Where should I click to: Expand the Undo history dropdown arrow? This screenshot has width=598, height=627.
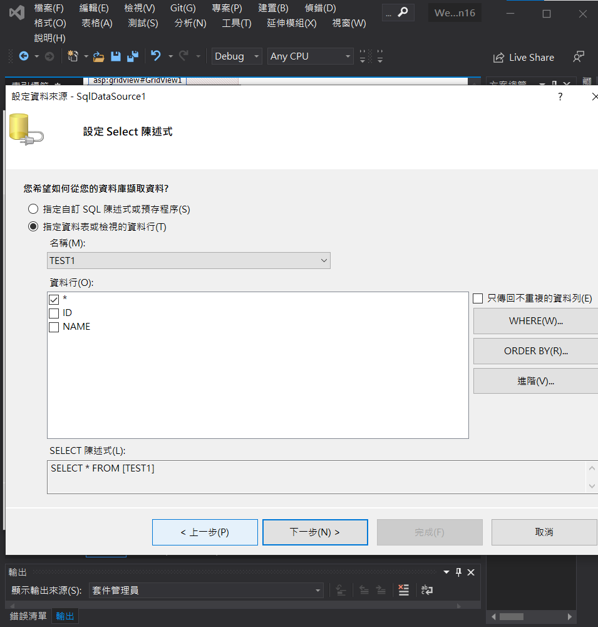point(170,56)
